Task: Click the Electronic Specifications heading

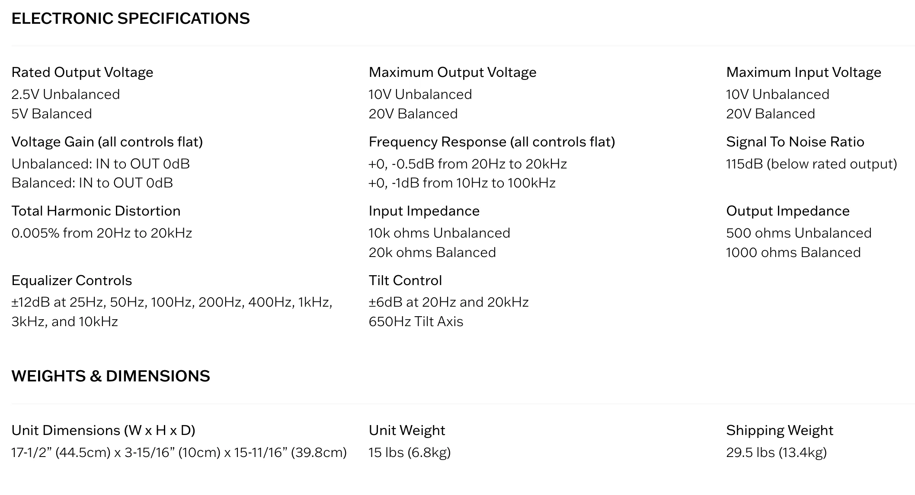Action: click(131, 19)
